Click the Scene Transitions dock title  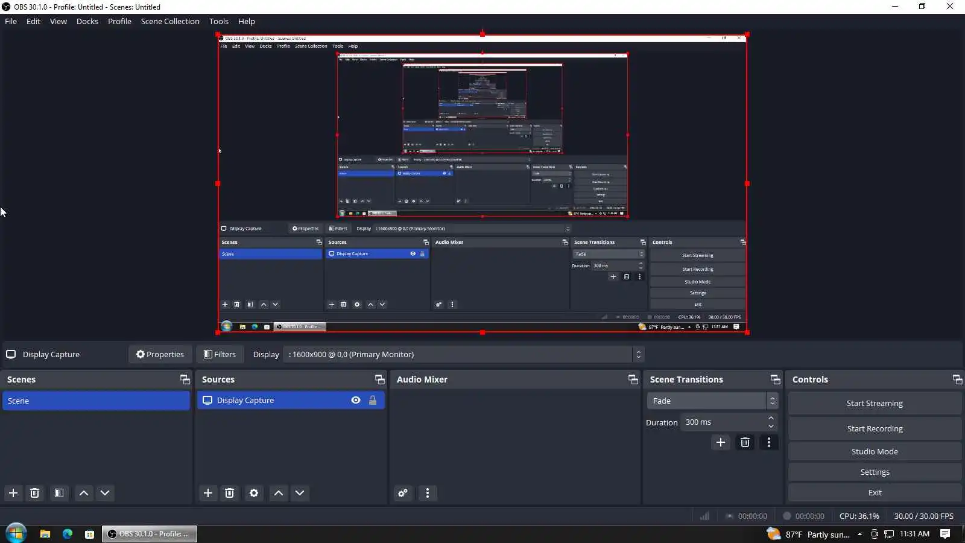click(686, 379)
